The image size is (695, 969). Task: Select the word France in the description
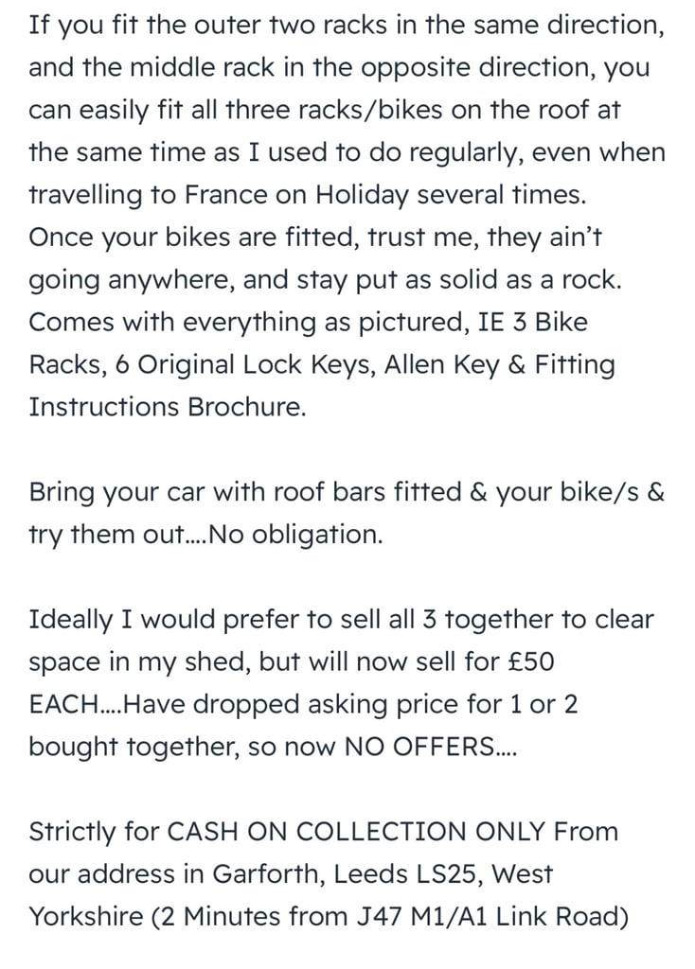pyautogui.click(x=225, y=195)
